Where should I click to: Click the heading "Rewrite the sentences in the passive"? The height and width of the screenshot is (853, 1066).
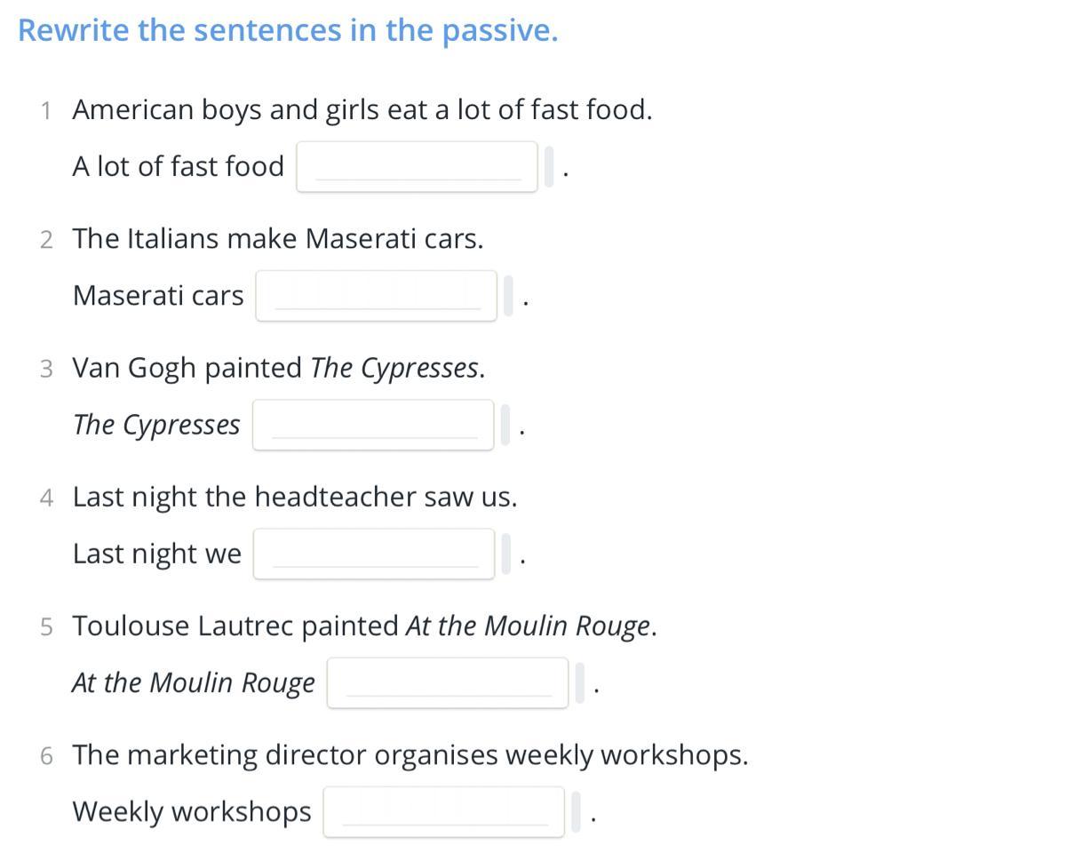[x=288, y=30]
